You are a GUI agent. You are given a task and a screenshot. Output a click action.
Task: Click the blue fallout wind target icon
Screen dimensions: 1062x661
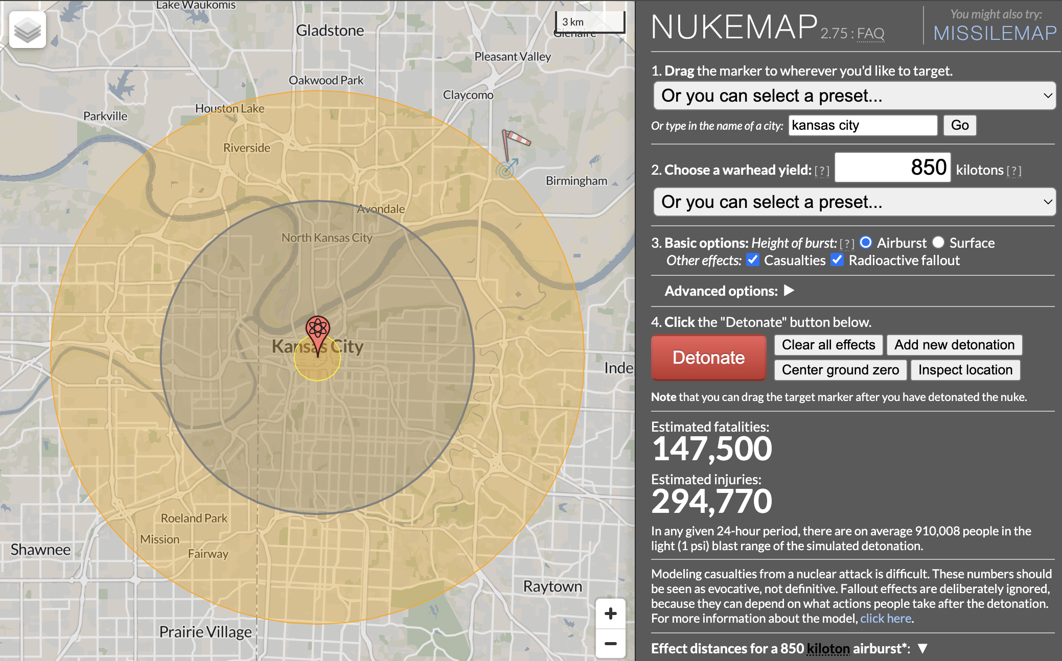(x=507, y=169)
